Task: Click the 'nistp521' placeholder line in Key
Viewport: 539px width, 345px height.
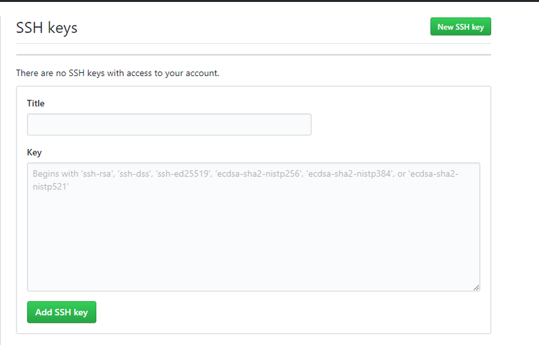Action: [x=51, y=186]
